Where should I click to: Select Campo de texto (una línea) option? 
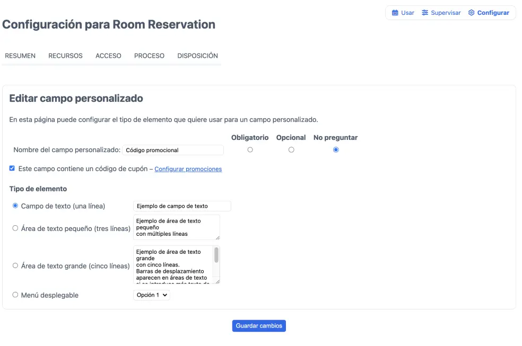point(15,206)
